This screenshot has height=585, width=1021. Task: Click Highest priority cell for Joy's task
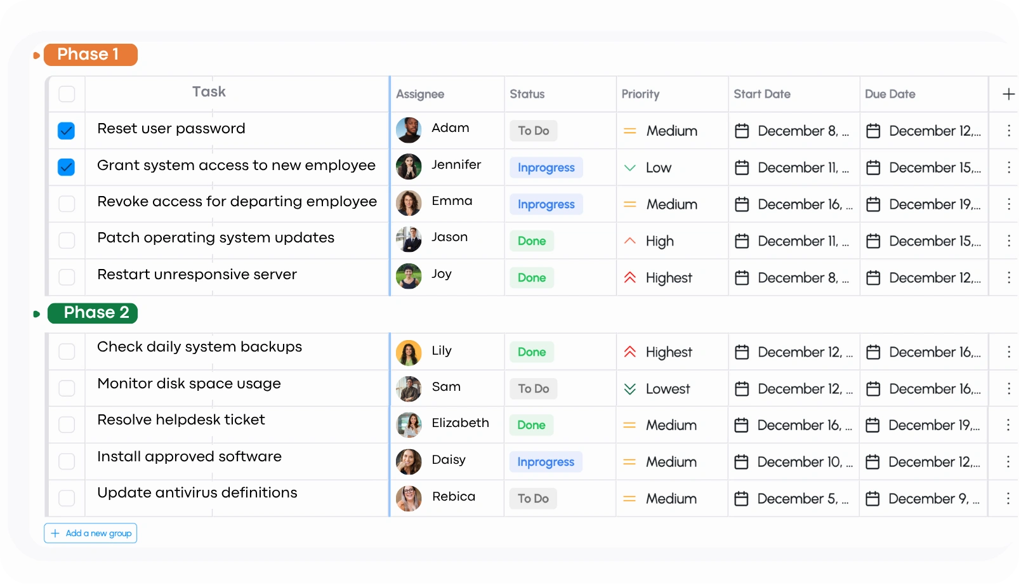(x=672, y=278)
